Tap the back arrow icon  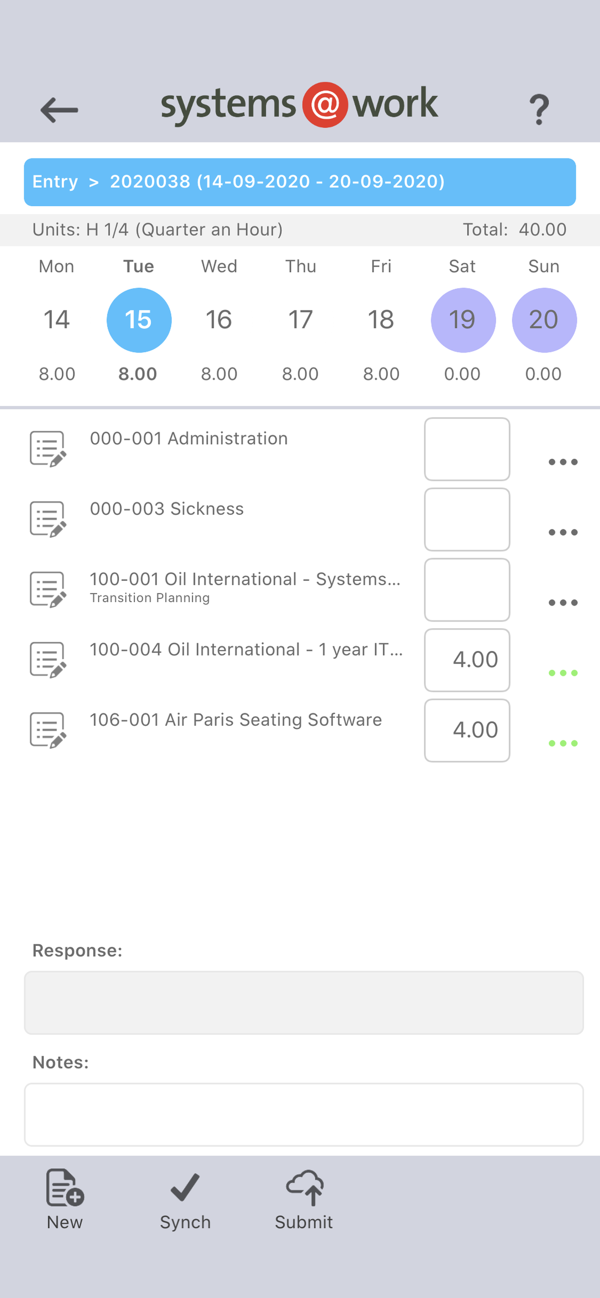tap(59, 110)
